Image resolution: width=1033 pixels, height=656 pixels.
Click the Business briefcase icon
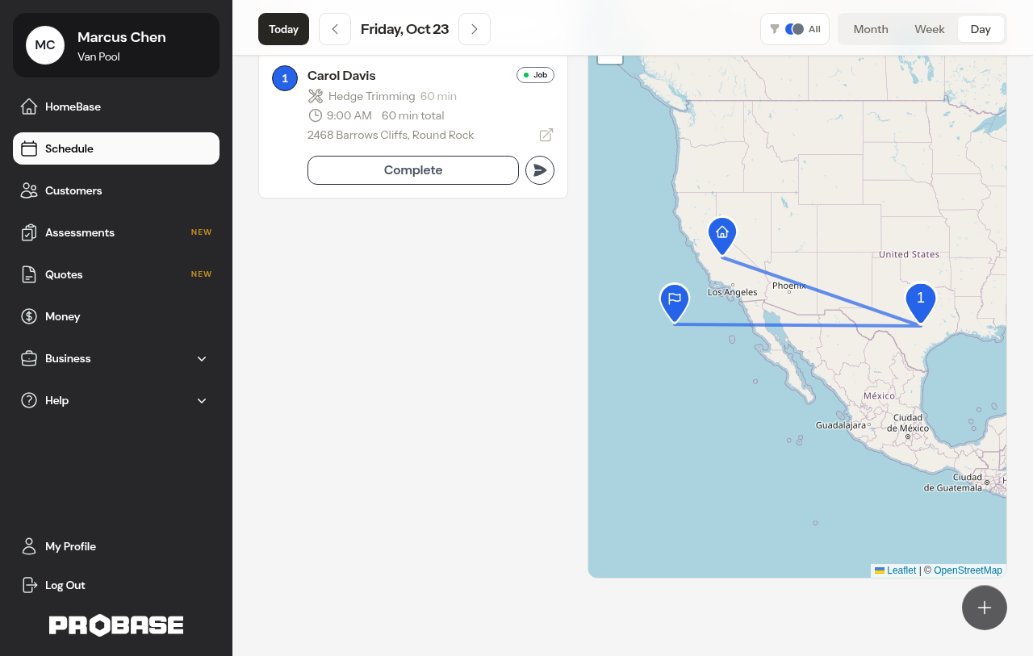[x=29, y=358]
